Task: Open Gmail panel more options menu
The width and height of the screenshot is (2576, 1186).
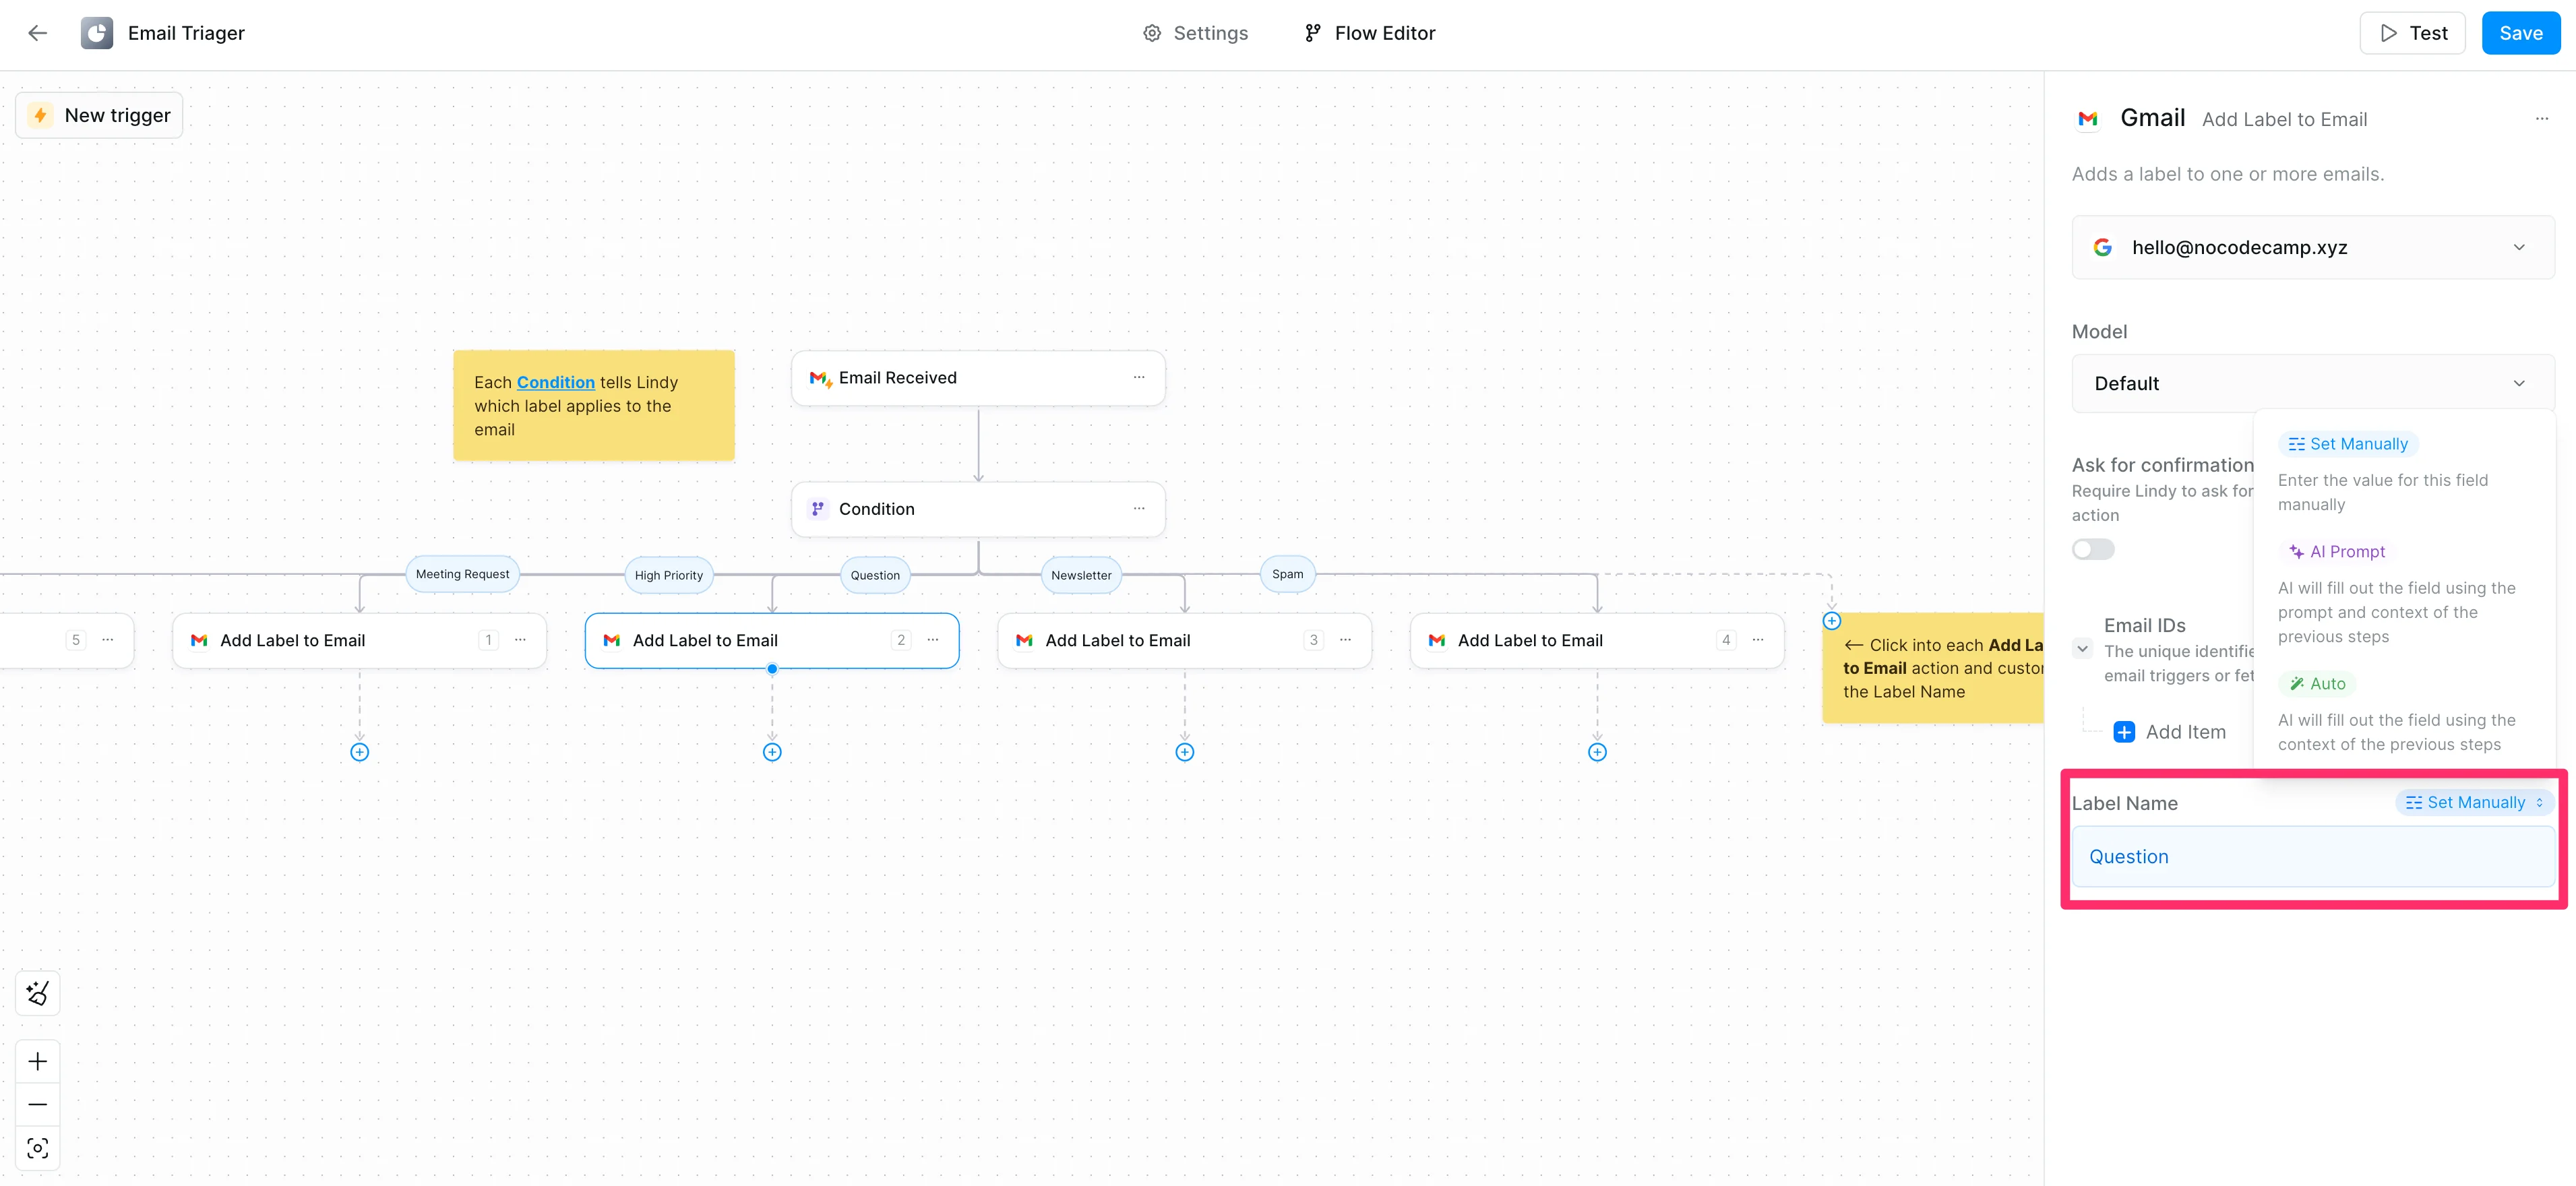Action: (x=2541, y=119)
